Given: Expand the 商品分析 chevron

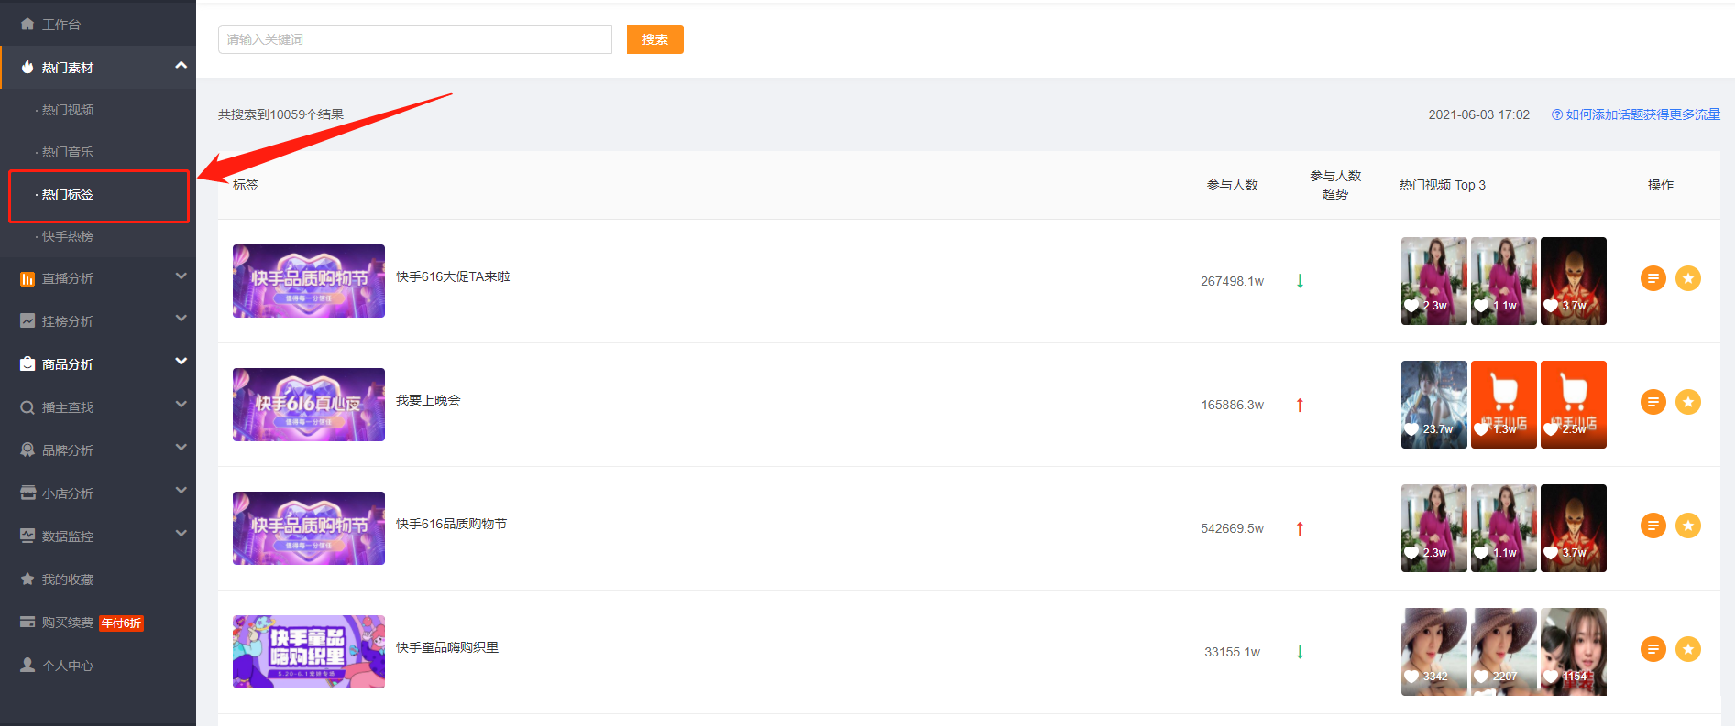Looking at the screenshot, I should click(x=181, y=362).
